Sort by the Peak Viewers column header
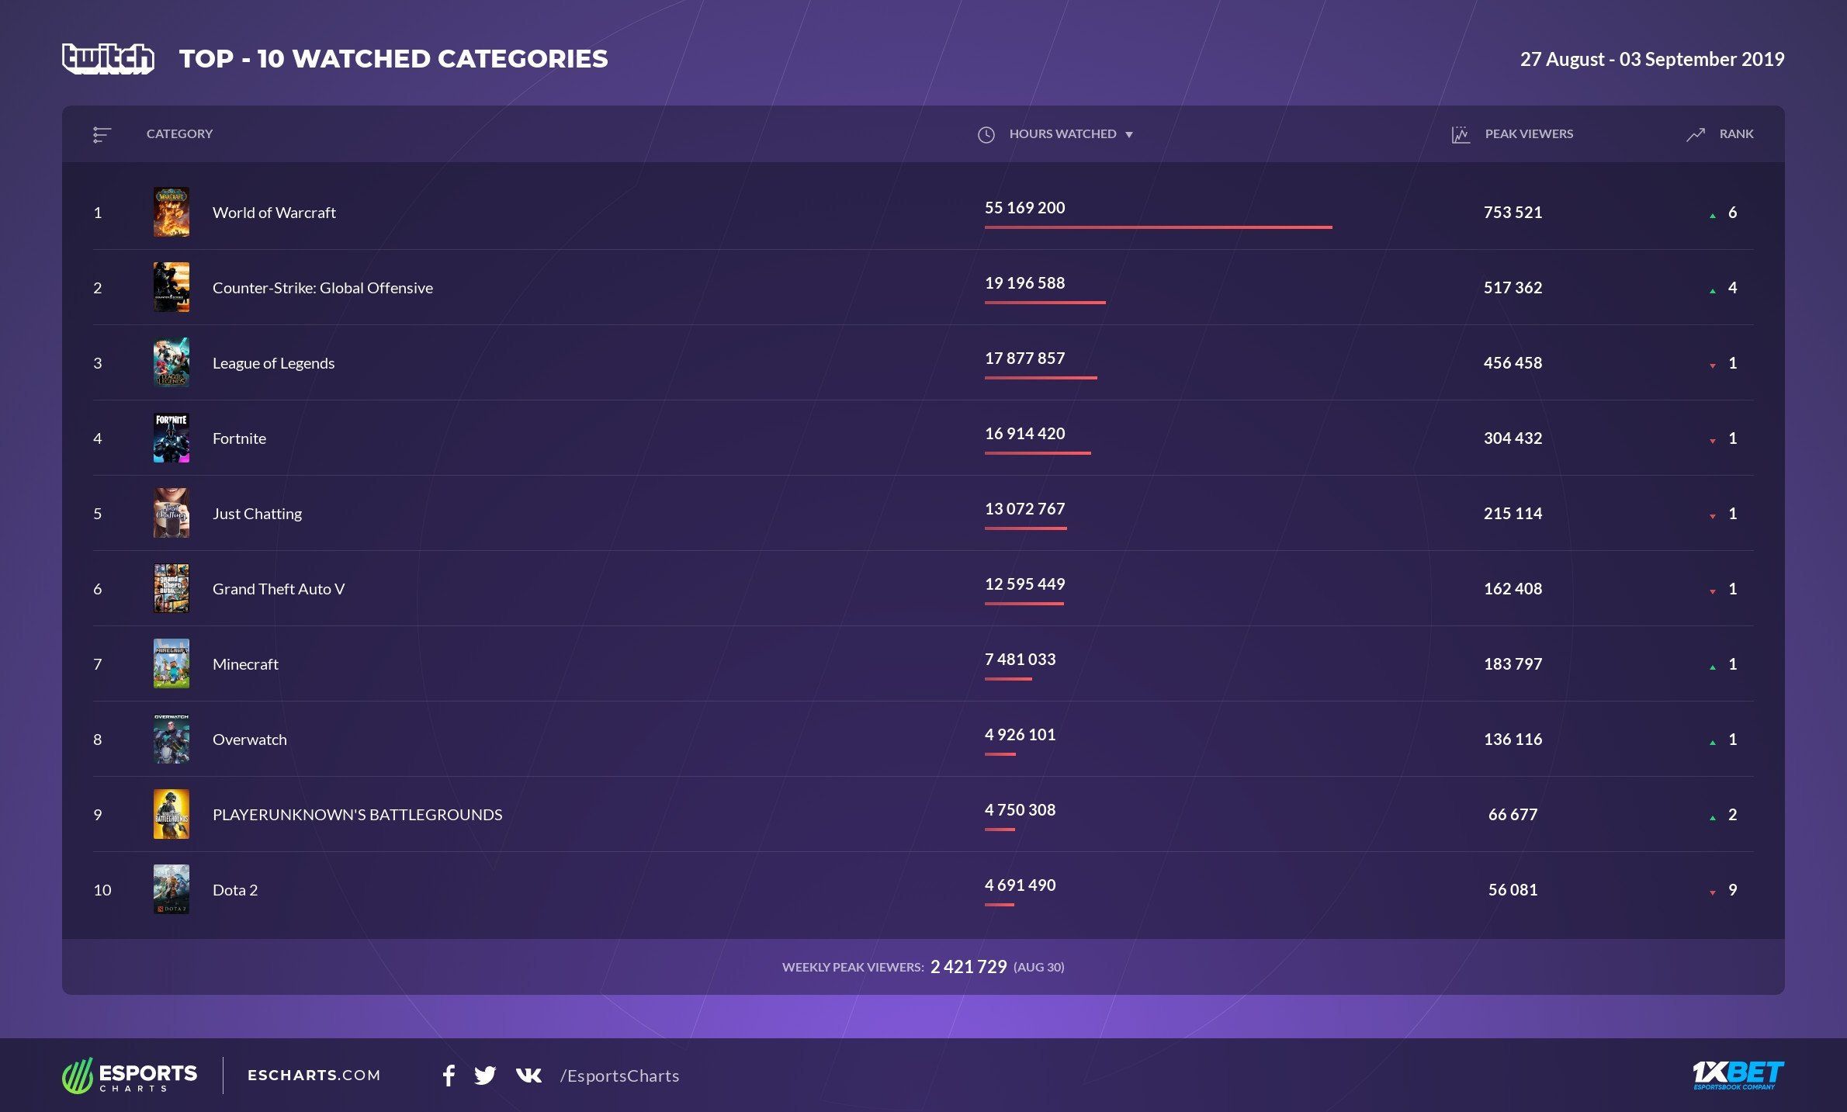 [x=1529, y=133]
